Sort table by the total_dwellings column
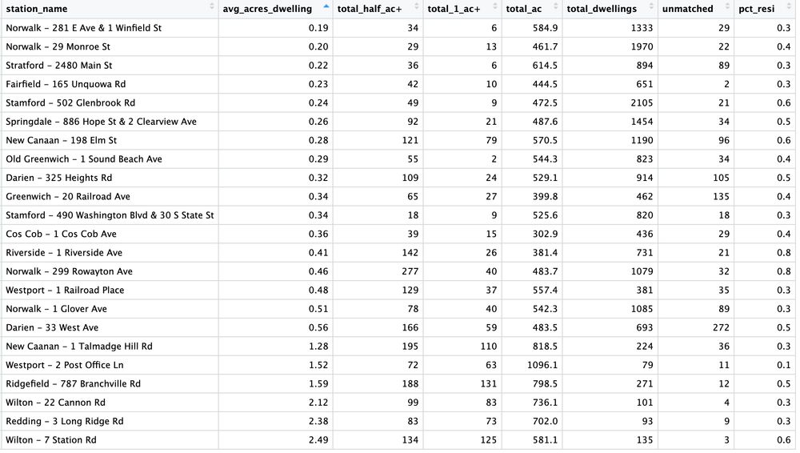 click(x=610, y=9)
